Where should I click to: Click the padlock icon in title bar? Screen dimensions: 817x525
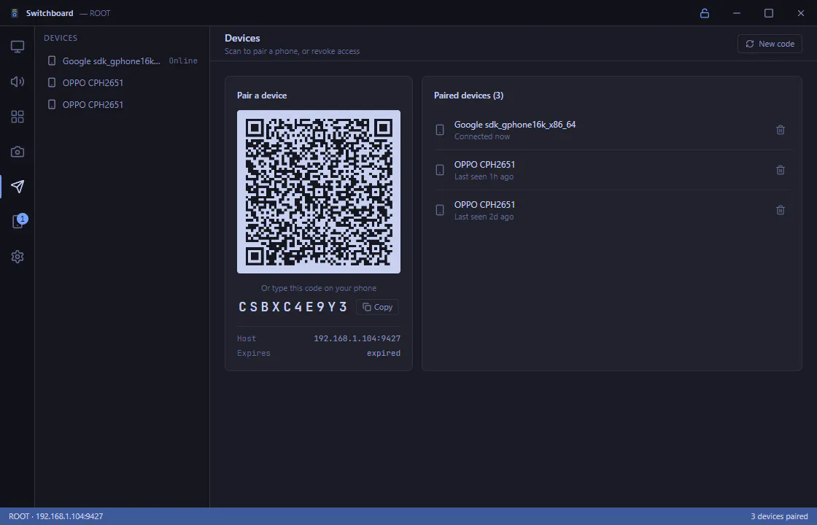coord(705,13)
